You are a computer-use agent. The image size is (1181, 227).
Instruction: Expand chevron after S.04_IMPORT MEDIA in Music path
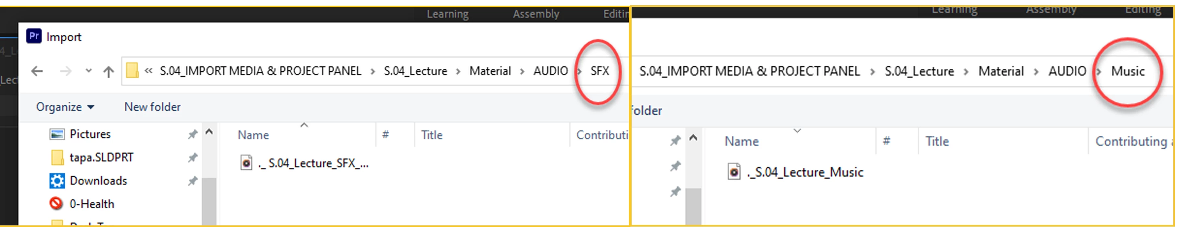point(872,72)
